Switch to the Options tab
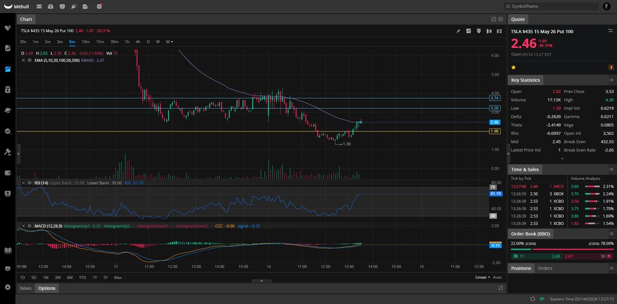The width and height of the screenshot is (617, 304). click(x=46, y=288)
